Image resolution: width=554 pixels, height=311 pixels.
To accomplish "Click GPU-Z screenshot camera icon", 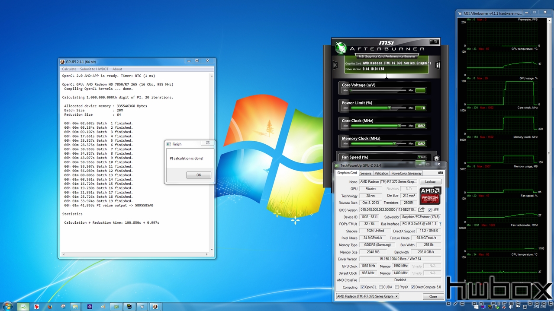I will (x=441, y=173).
